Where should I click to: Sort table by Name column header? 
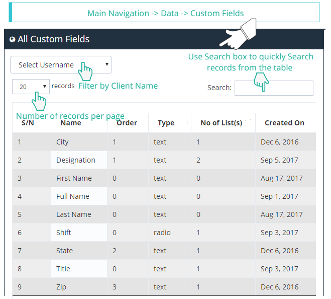coord(70,123)
